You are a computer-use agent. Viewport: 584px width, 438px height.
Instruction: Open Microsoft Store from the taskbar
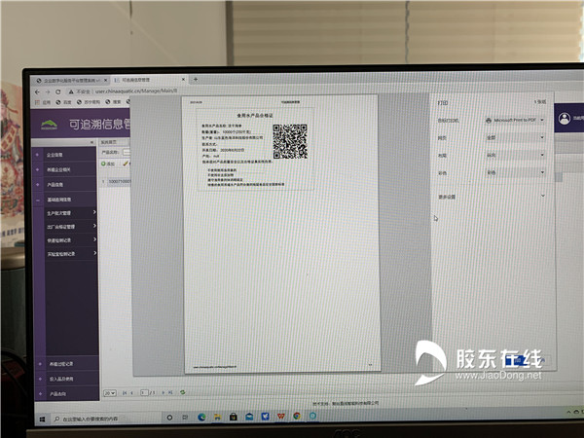coord(234,417)
